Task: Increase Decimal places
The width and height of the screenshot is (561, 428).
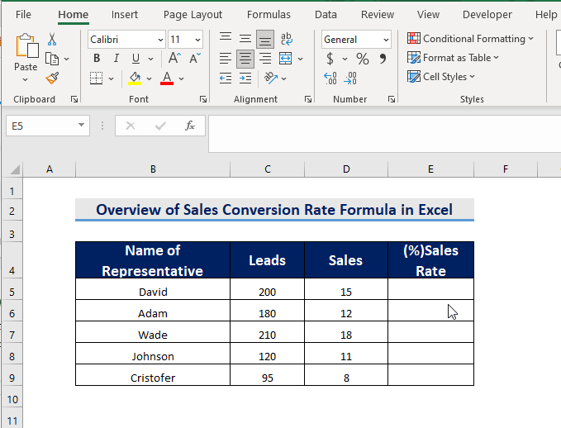Action: (x=330, y=78)
